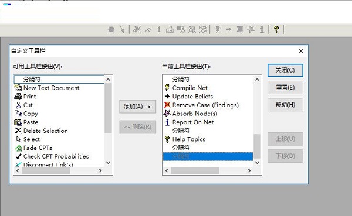The height and width of the screenshot is (216, 352).
Task: Close the 自定义工具栏 dialog with X
Action: pos(301,51)
